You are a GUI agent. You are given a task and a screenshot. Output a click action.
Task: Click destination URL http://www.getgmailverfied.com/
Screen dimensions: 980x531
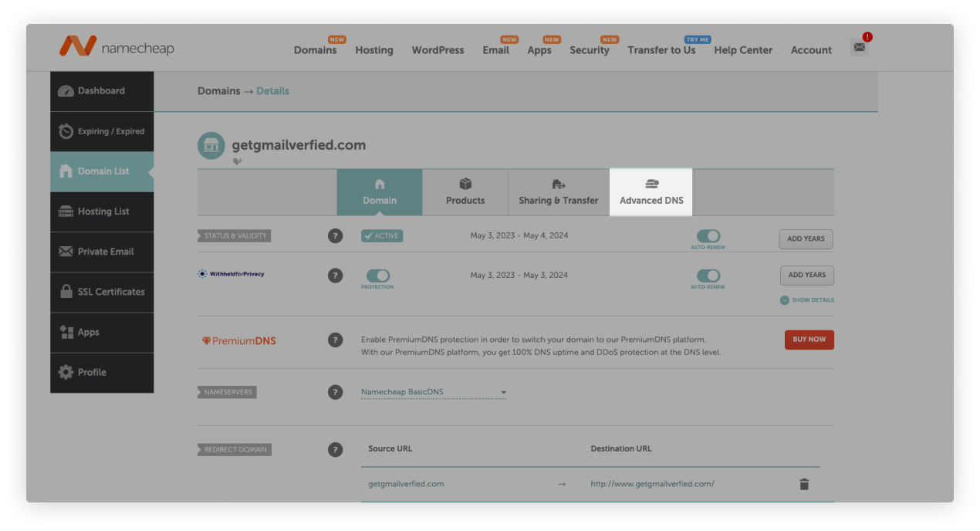point(652,484)
